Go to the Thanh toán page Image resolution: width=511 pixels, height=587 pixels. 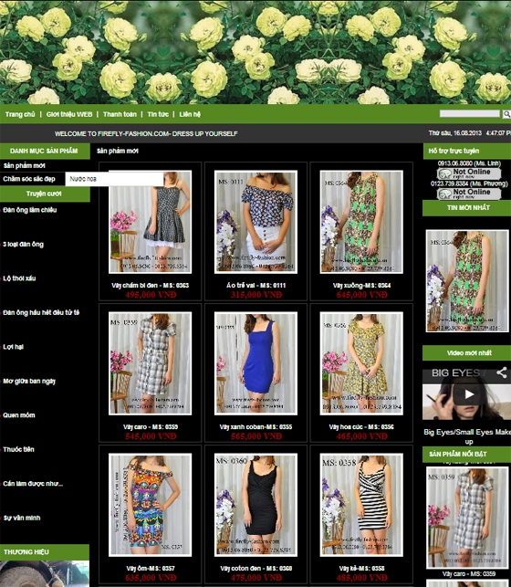pos(120,114)
